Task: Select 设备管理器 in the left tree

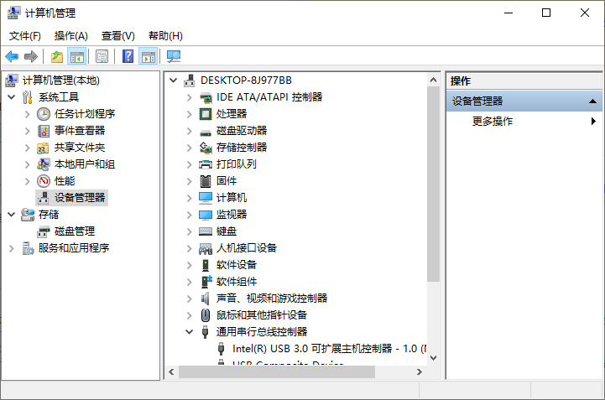Action: (x=80, y=198)
